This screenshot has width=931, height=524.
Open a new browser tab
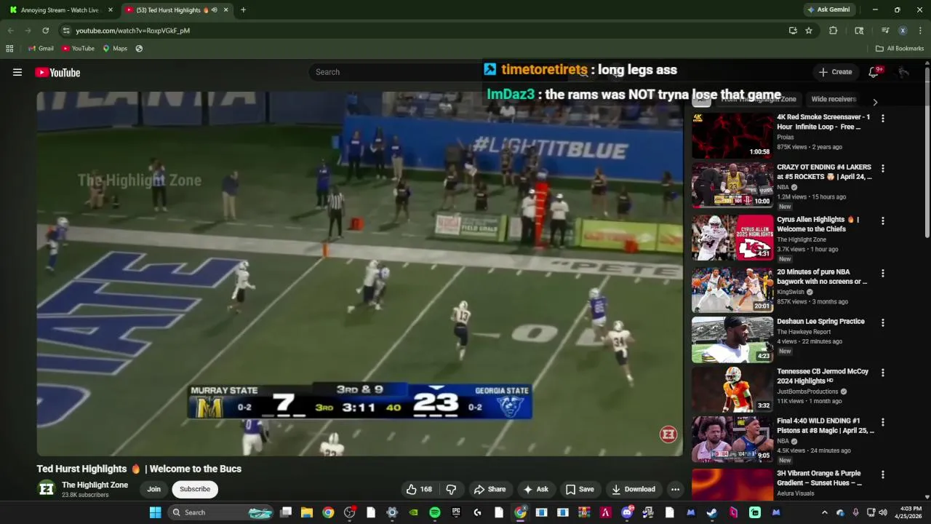pos(243,10)
